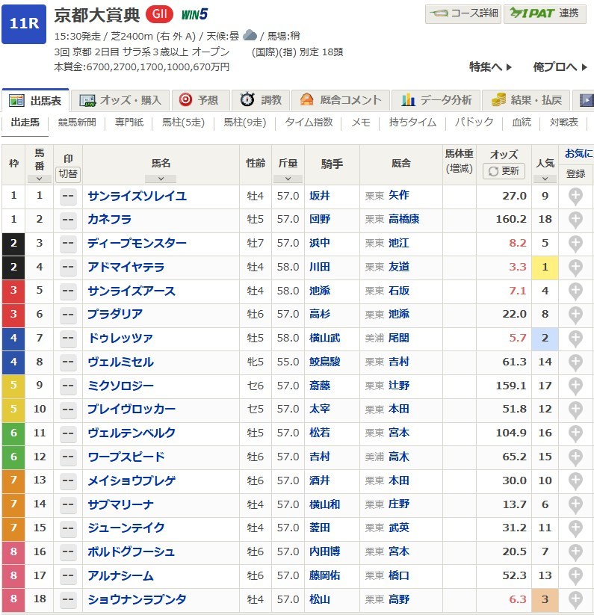Click the yellow 1番人気 highlighted cell
Viewport: 594px width, 615px height.
[545, 267]
